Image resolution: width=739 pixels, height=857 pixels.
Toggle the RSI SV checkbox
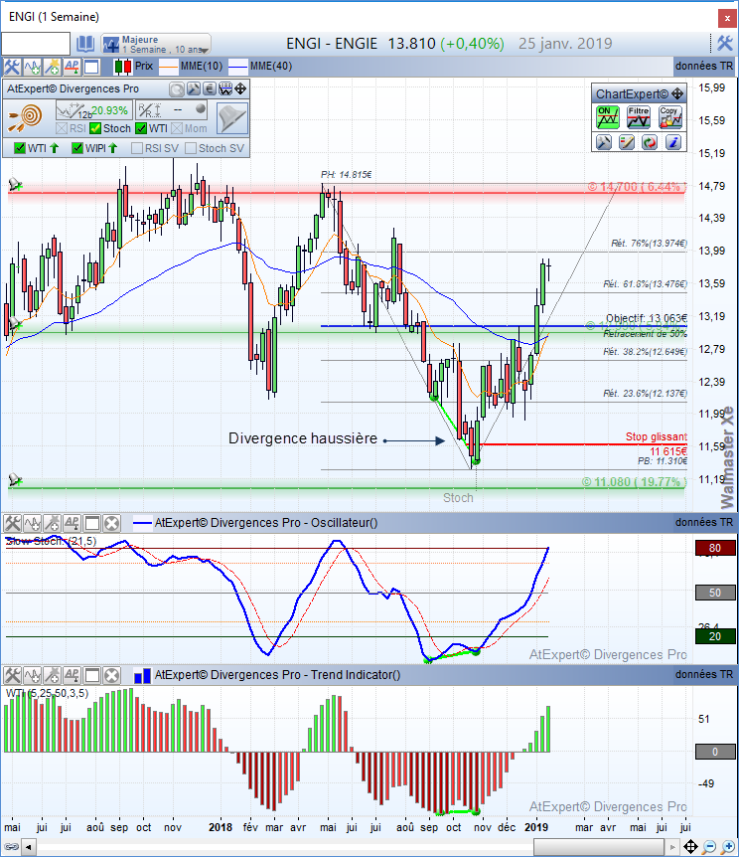pos(137,148)
